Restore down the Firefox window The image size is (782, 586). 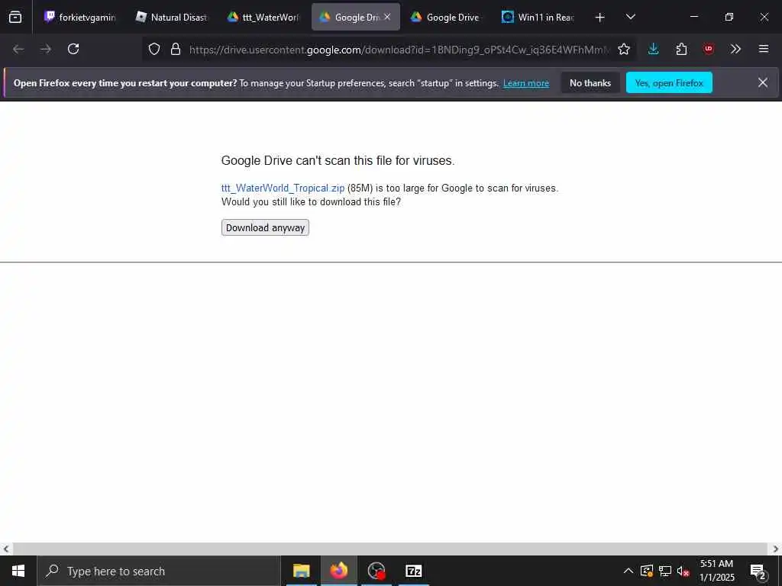pos(729,17)
